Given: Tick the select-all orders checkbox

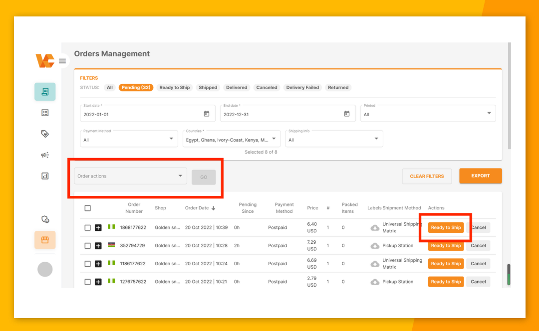Looking at the screenshot, I should tap(88, 208).
